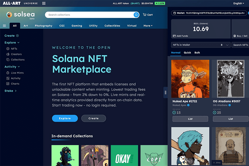Open NFTs from the Explore sidebar
Viewport: 249px width, 166px height.
[13, 48]
